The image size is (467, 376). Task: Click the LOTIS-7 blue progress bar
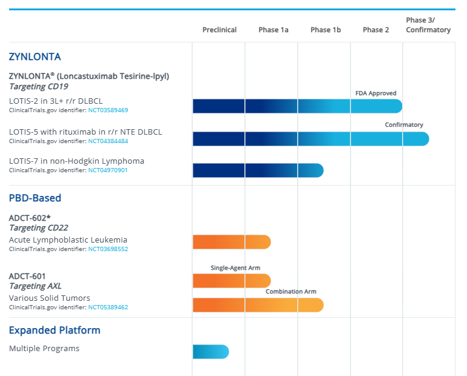point(258,170)
